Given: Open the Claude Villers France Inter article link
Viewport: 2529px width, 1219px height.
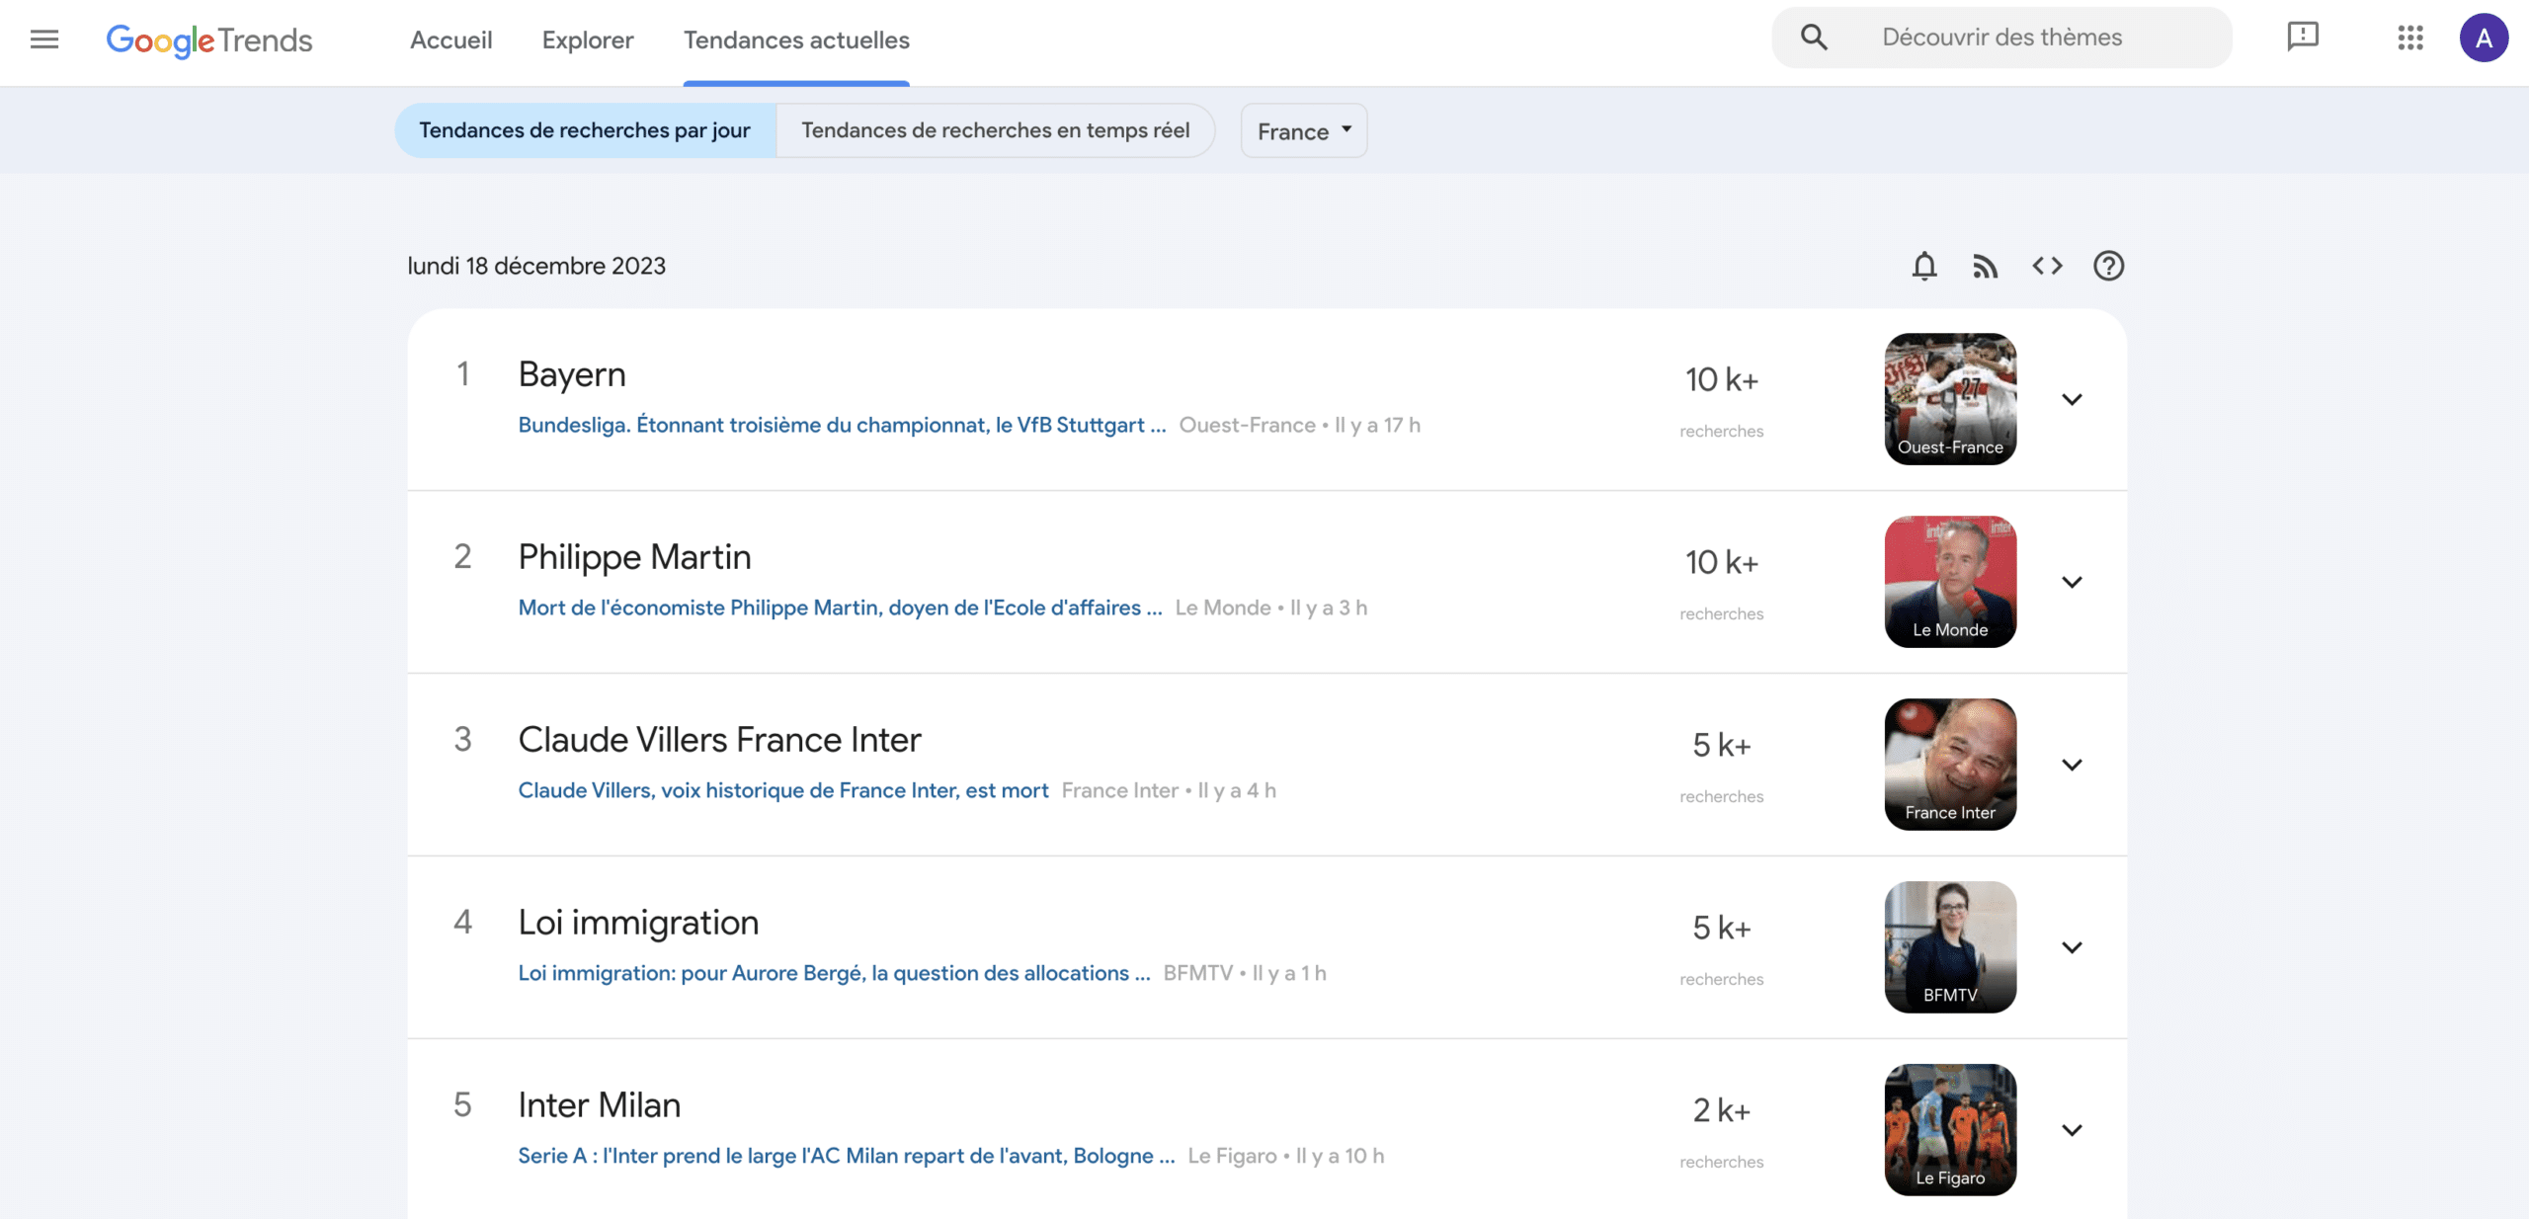Looking at the screenshot, I should pyautogui.click(x=782, y=790).
